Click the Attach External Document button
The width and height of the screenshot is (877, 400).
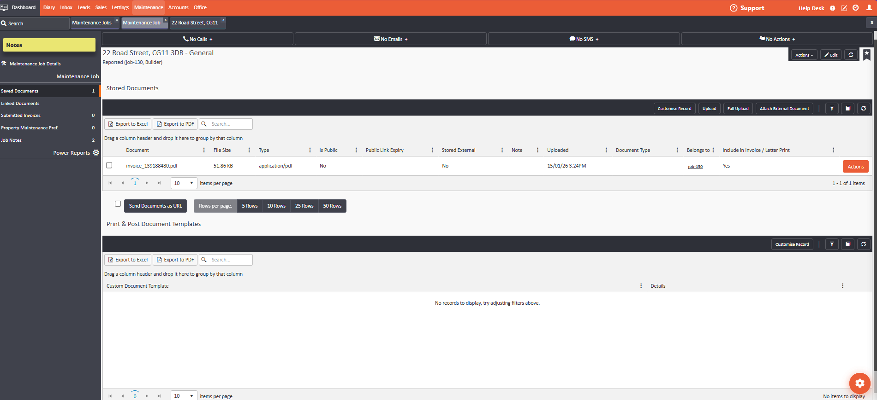tap(784, 109)
